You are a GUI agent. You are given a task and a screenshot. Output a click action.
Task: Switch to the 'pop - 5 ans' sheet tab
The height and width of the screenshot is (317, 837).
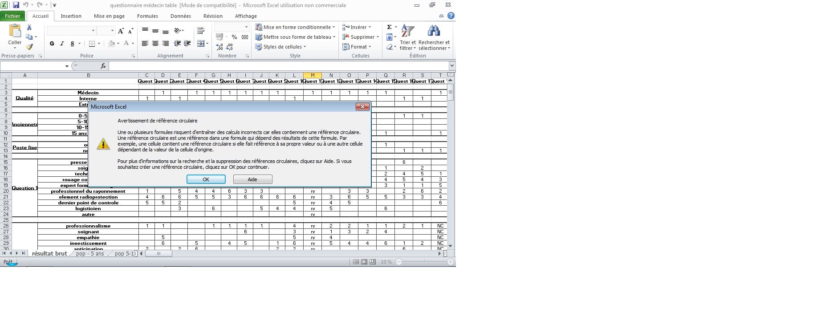click(x=90, y=254)
